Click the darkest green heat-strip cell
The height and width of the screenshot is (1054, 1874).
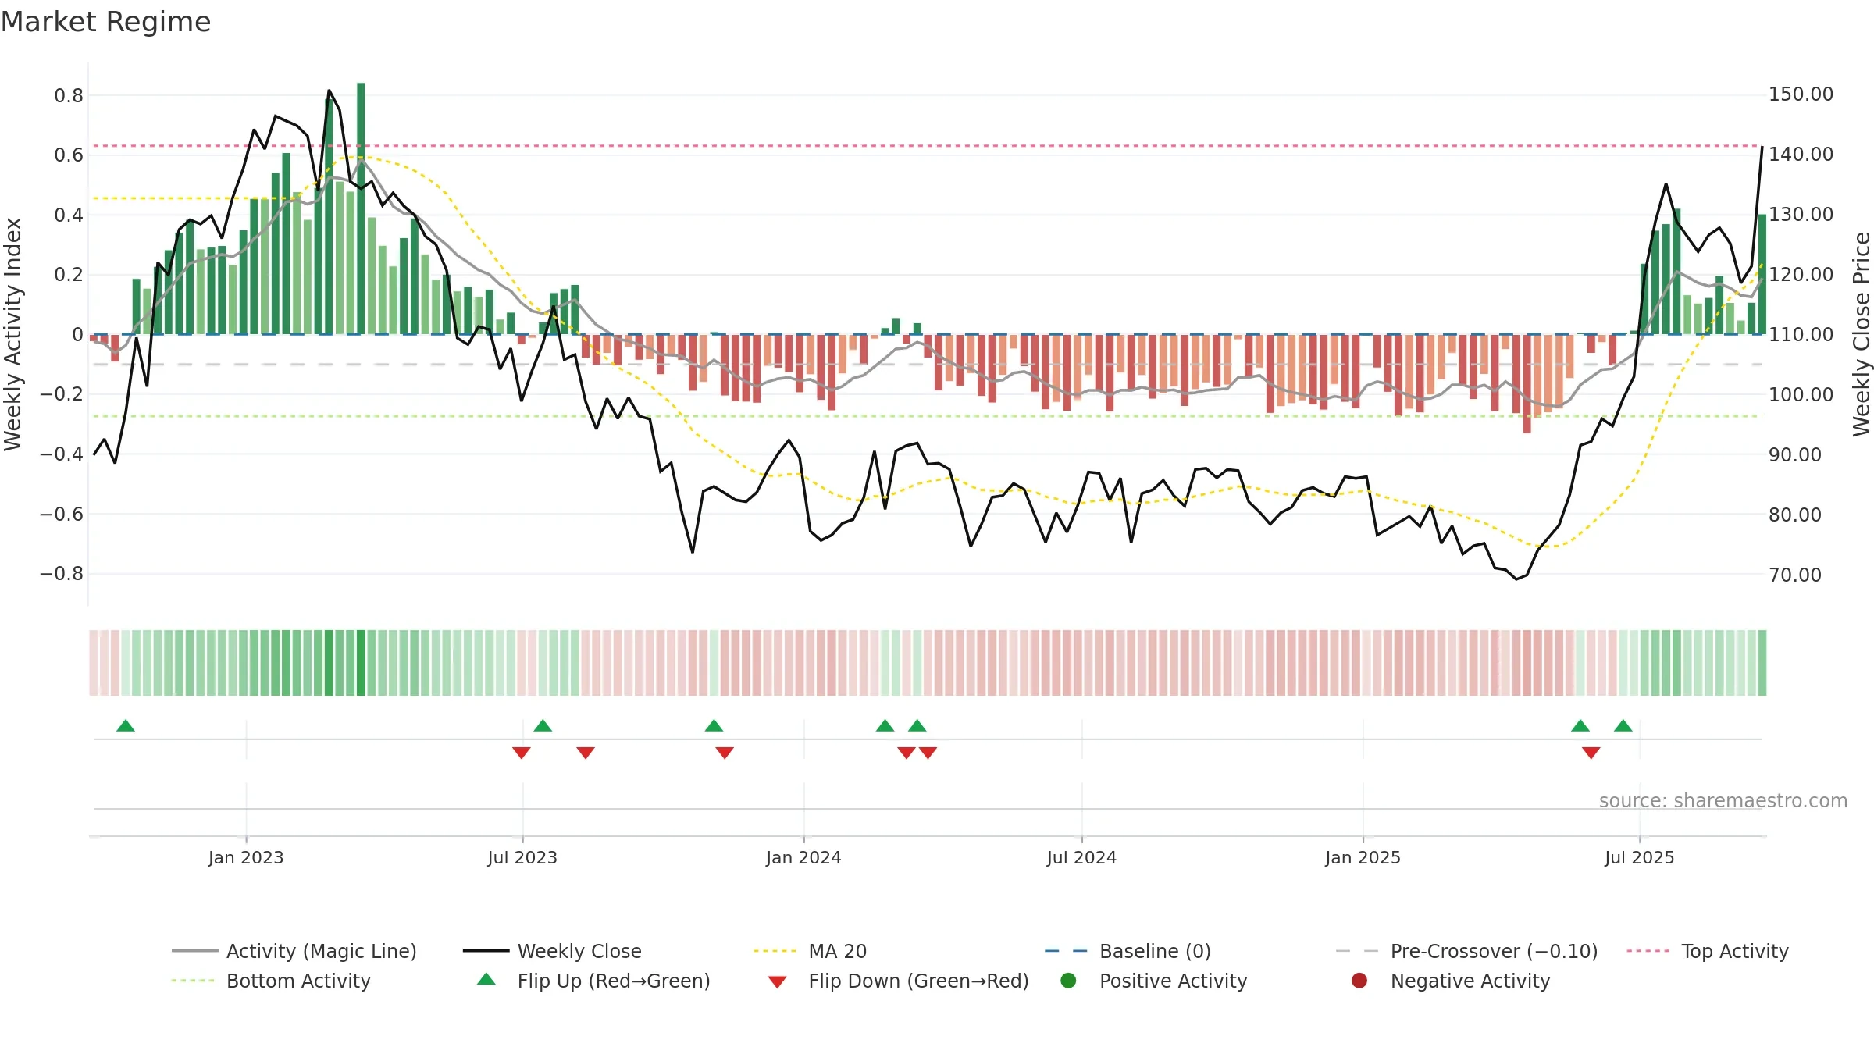pyautogui.click(x=361, y=663)
